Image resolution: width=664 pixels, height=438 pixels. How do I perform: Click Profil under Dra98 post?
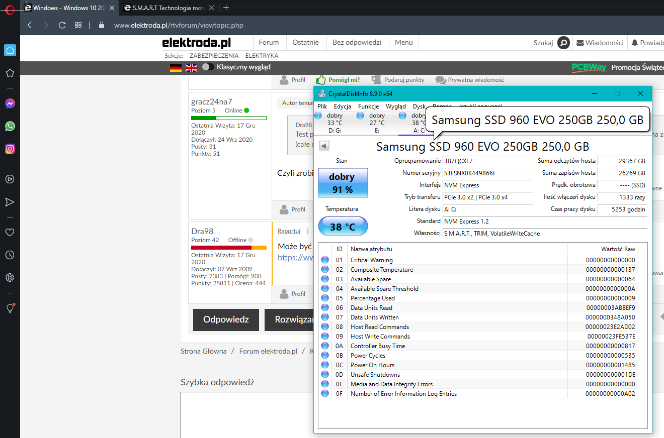[292, 293]
